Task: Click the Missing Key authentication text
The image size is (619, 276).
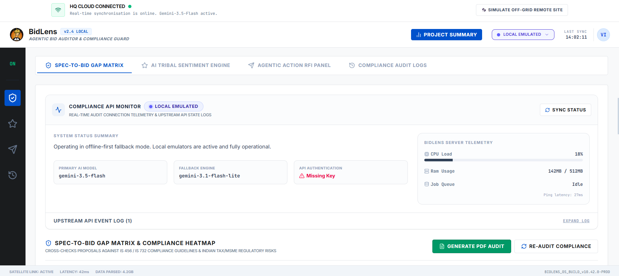Action: (x=321, y=176)
